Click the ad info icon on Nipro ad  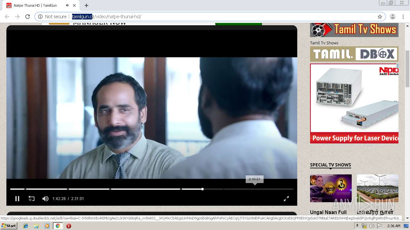click(397, 66)
